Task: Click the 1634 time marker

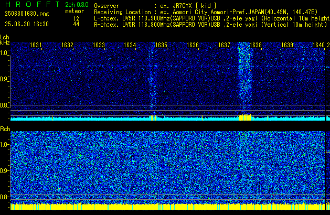Action: [x=130, y=45]
